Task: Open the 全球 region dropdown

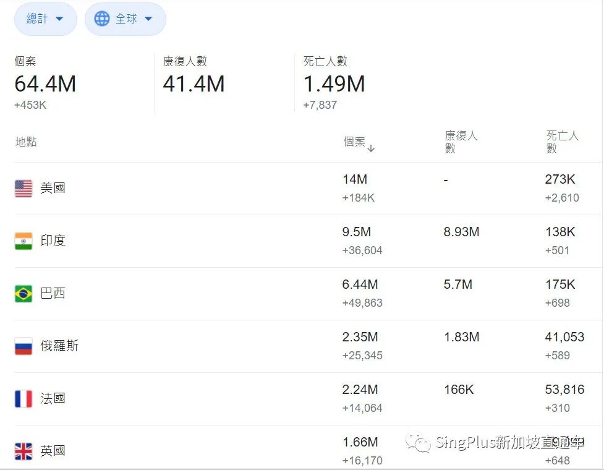Action: 125,19
